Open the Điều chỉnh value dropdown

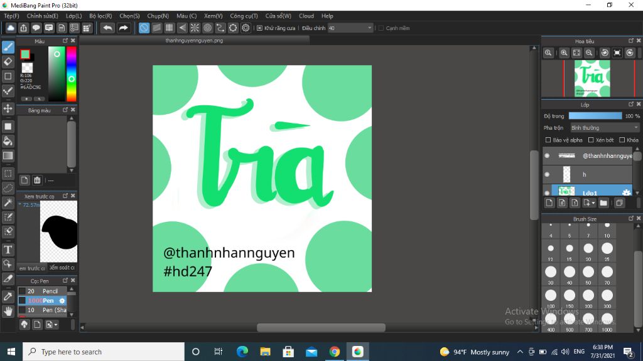350,28
